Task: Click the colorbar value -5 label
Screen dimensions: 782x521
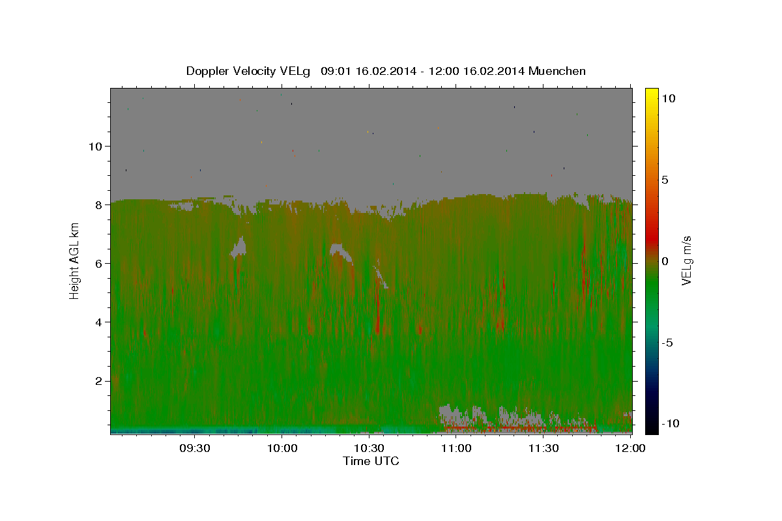Action: coord(667,343)
